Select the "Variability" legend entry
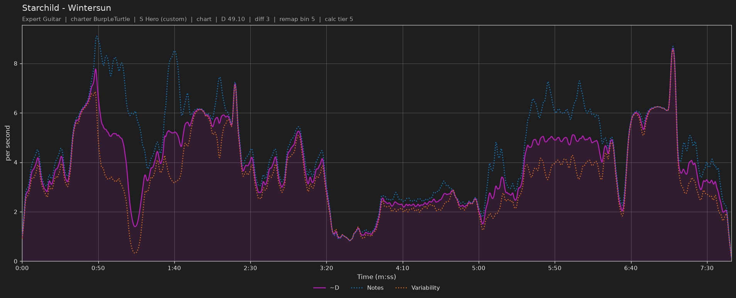 (x=418, y=288)
